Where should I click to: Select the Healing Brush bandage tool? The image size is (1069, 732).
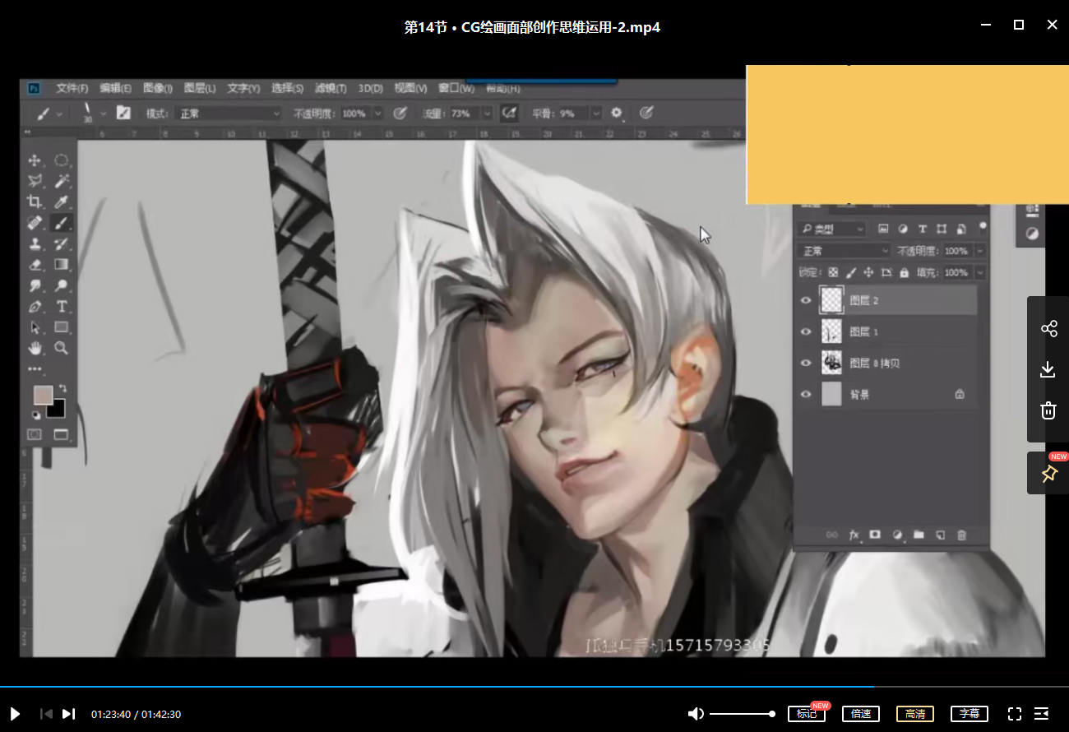click(35, 223)
